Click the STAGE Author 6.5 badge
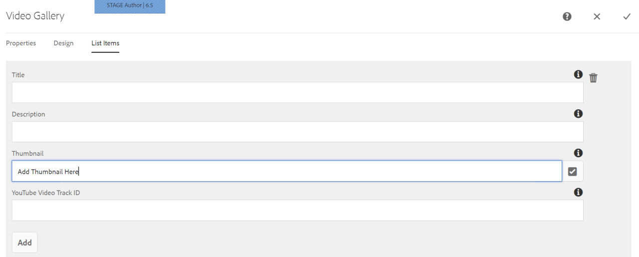639x257 pixels. (x=130, y=6)
